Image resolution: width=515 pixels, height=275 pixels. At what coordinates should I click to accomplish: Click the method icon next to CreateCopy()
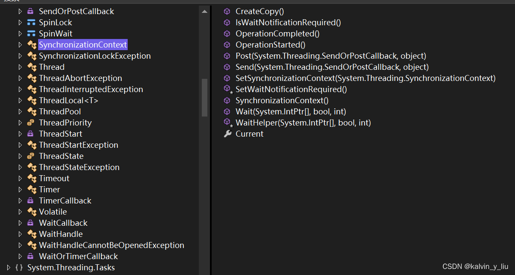pos(228,11)
